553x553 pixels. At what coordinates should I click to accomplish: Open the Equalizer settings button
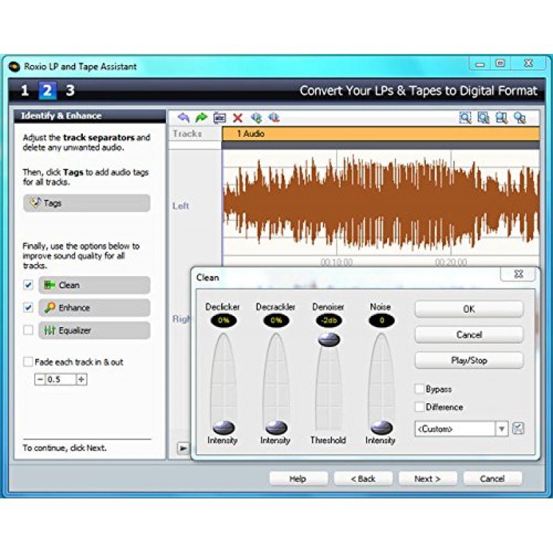[x=95, y=330]
